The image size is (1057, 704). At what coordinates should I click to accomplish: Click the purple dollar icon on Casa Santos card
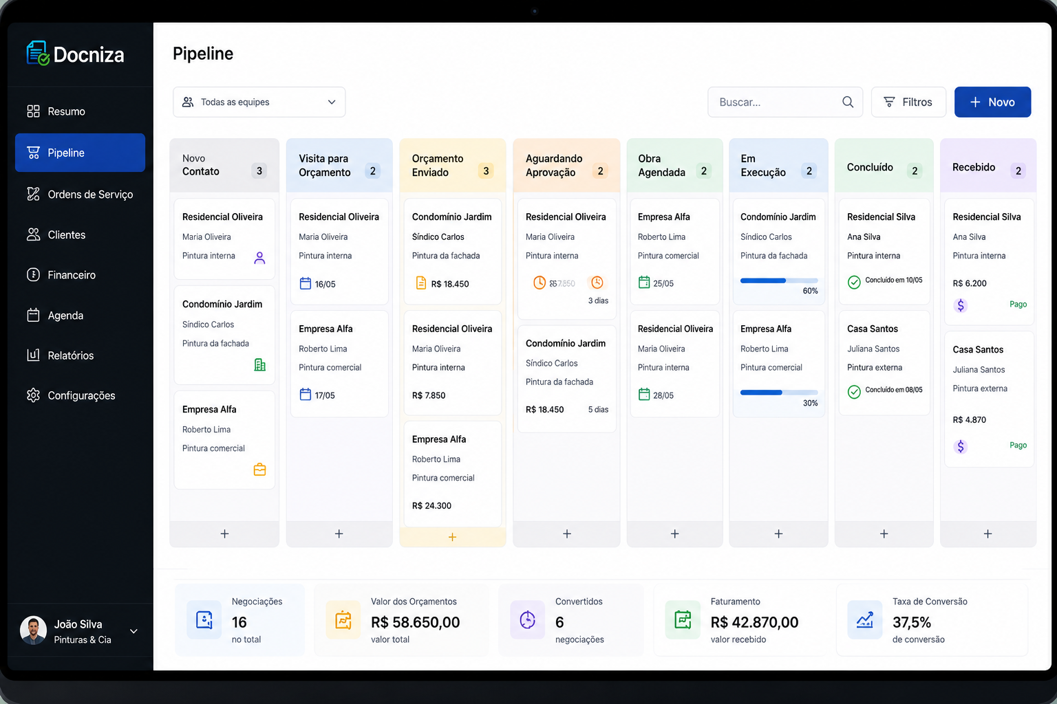coord(961,446)
